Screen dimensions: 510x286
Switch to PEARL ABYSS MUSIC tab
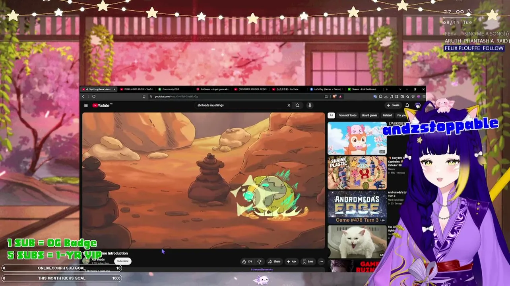coord(138,89)
